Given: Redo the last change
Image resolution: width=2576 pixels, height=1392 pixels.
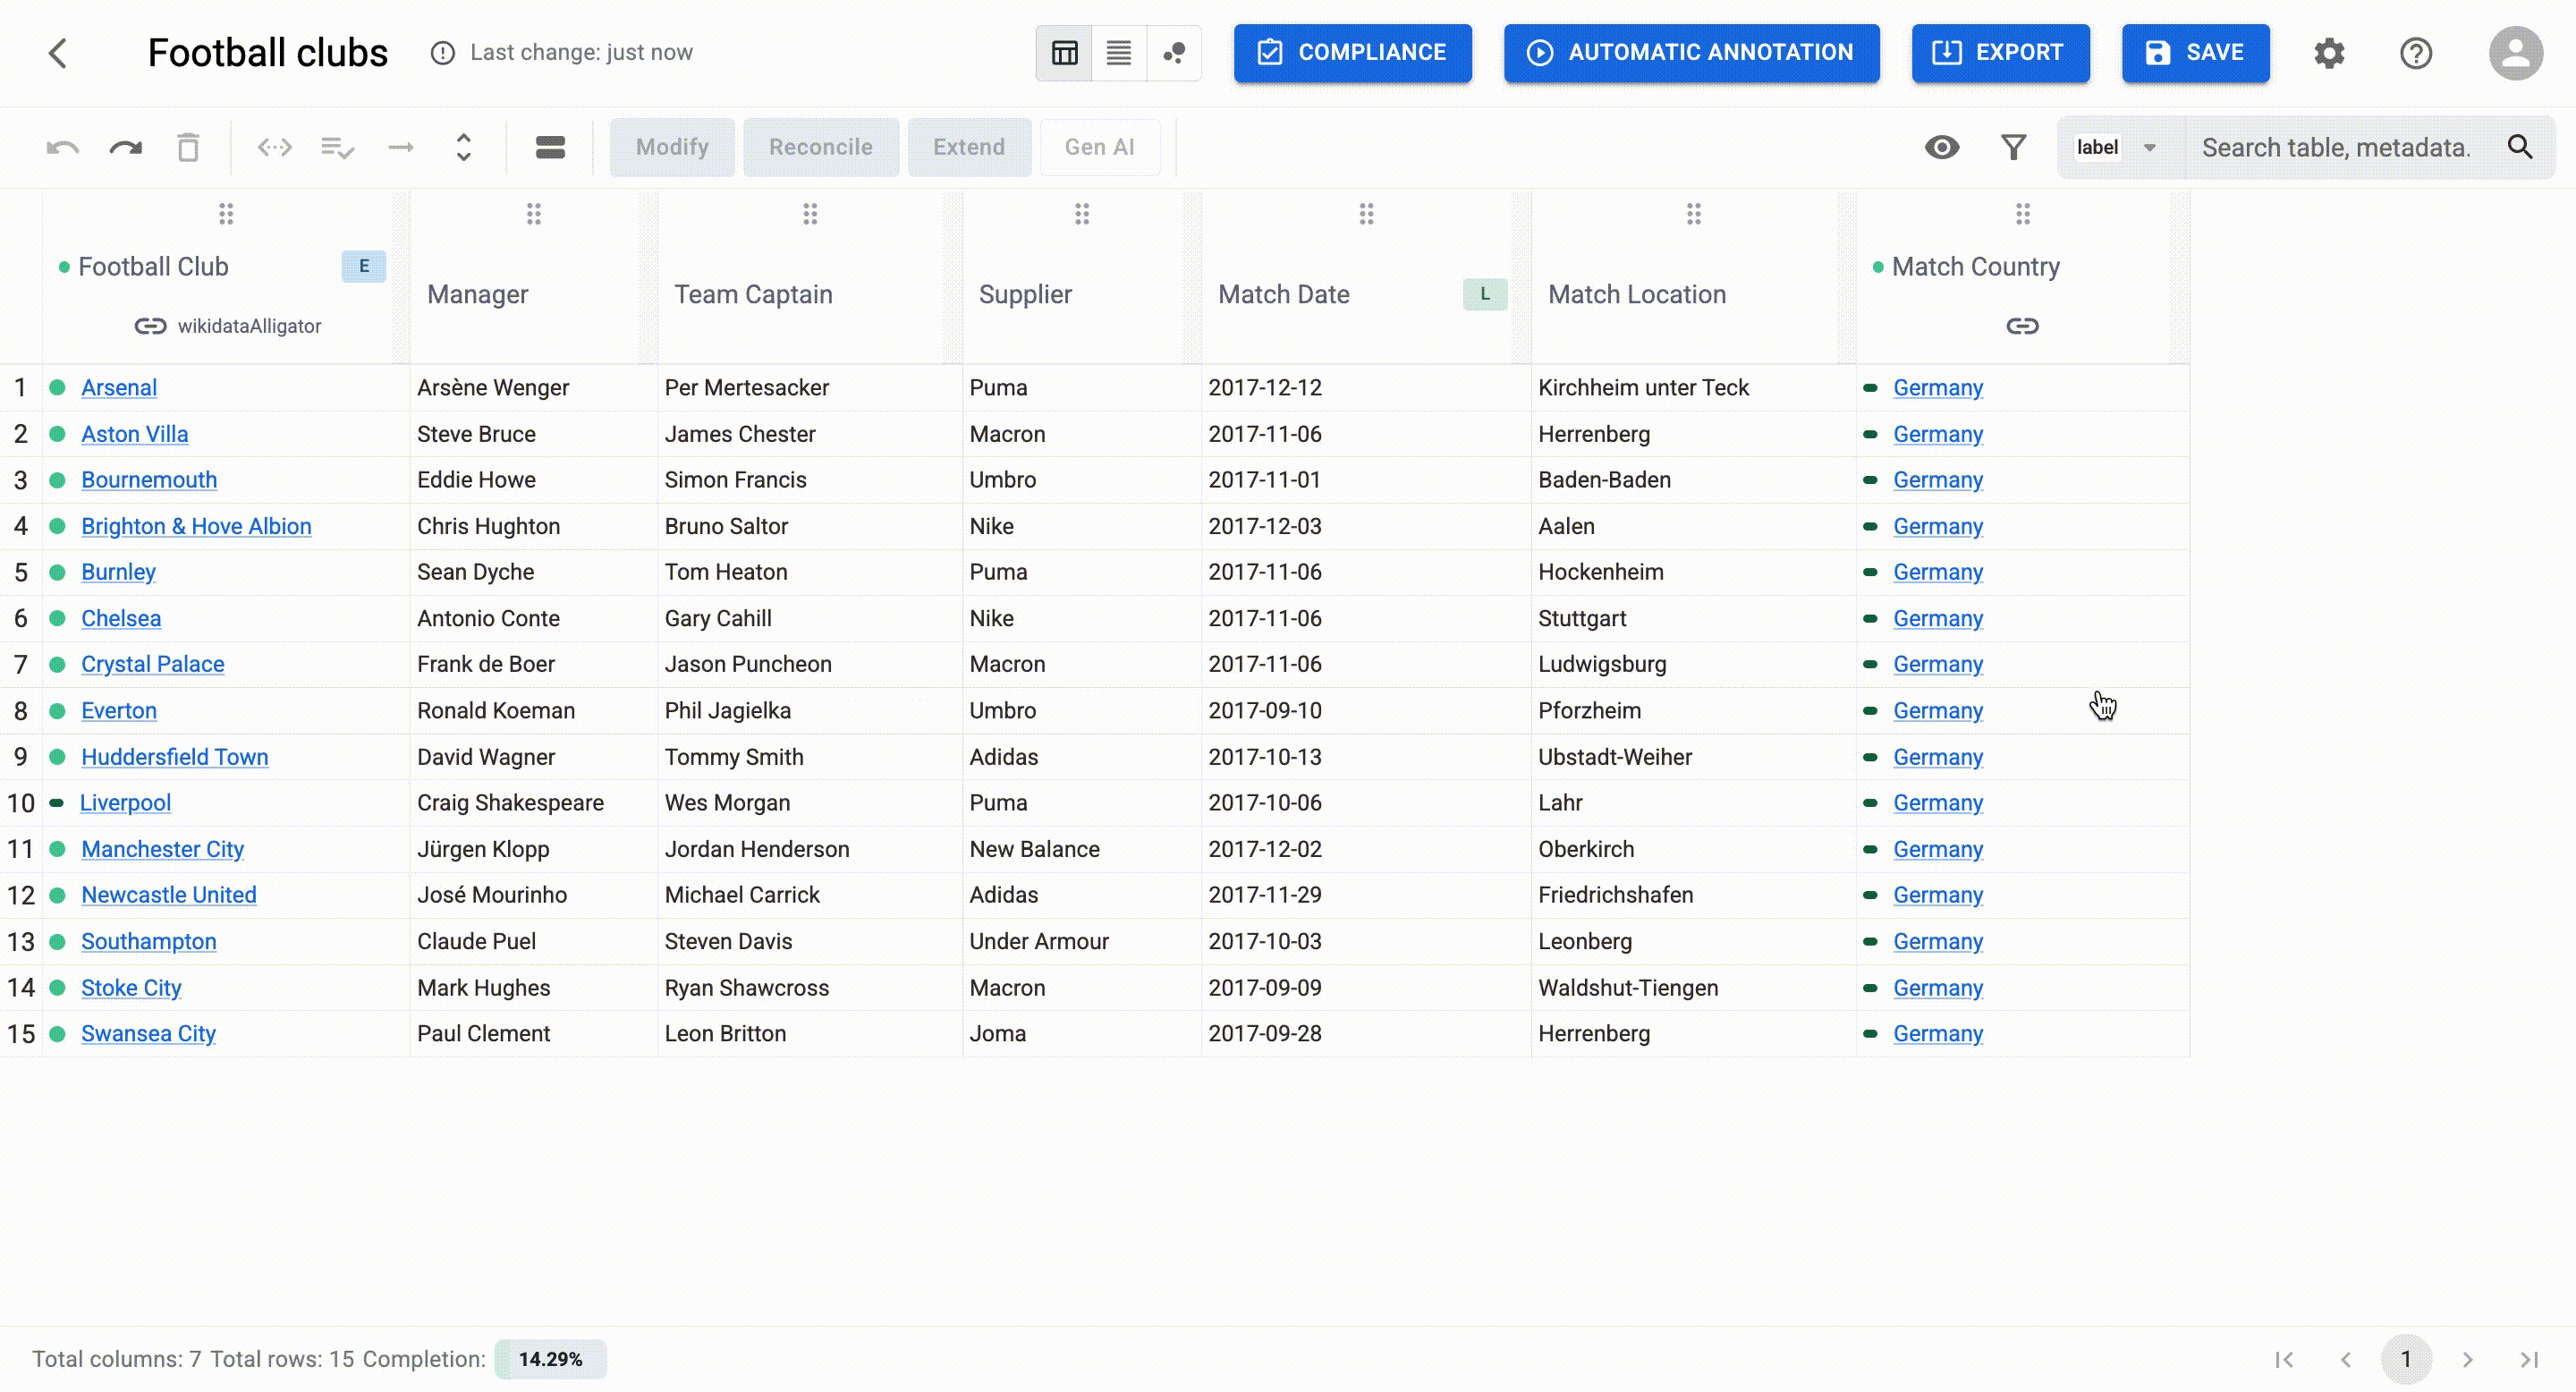Looking at the screenshot, I should pyautogui.click(x=125, y=148).
